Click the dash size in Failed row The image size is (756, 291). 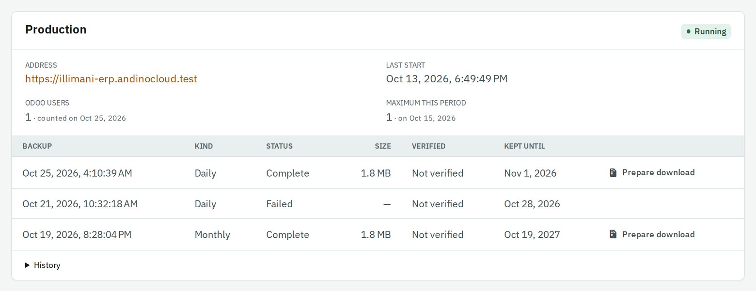387,204
